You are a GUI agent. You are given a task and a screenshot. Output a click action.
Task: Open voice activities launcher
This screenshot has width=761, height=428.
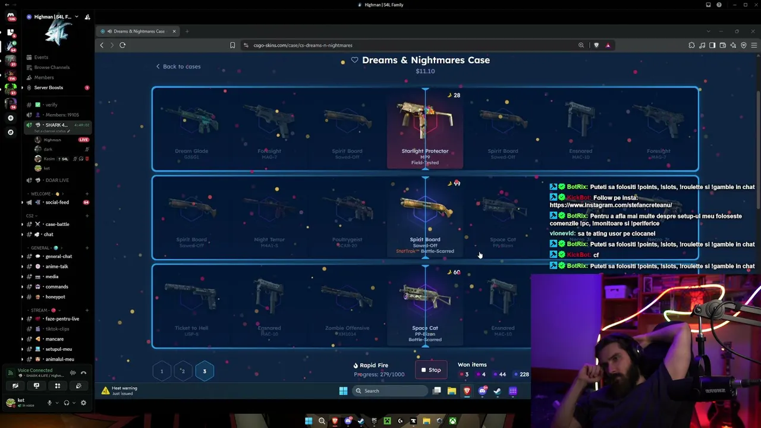(x=58, y=386)
